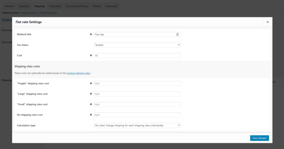The height and width of the screenshot is (149, 284).
Task: Click the "Large" shipping class cost field
Action: [x=137, y=94]
